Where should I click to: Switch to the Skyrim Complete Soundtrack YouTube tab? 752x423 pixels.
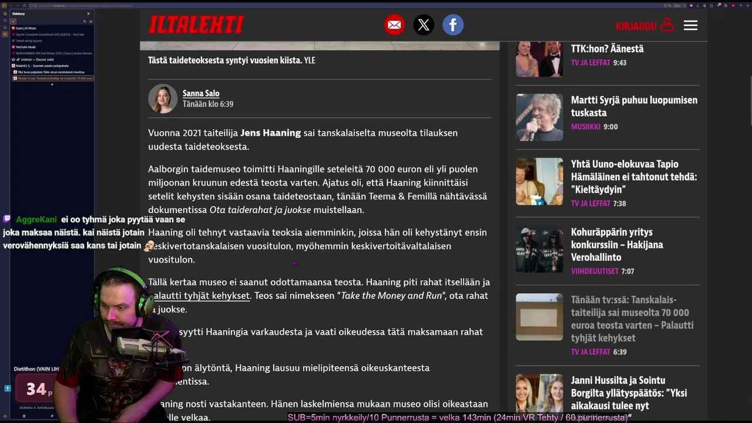pyautogui.click(x=52, y=35)
